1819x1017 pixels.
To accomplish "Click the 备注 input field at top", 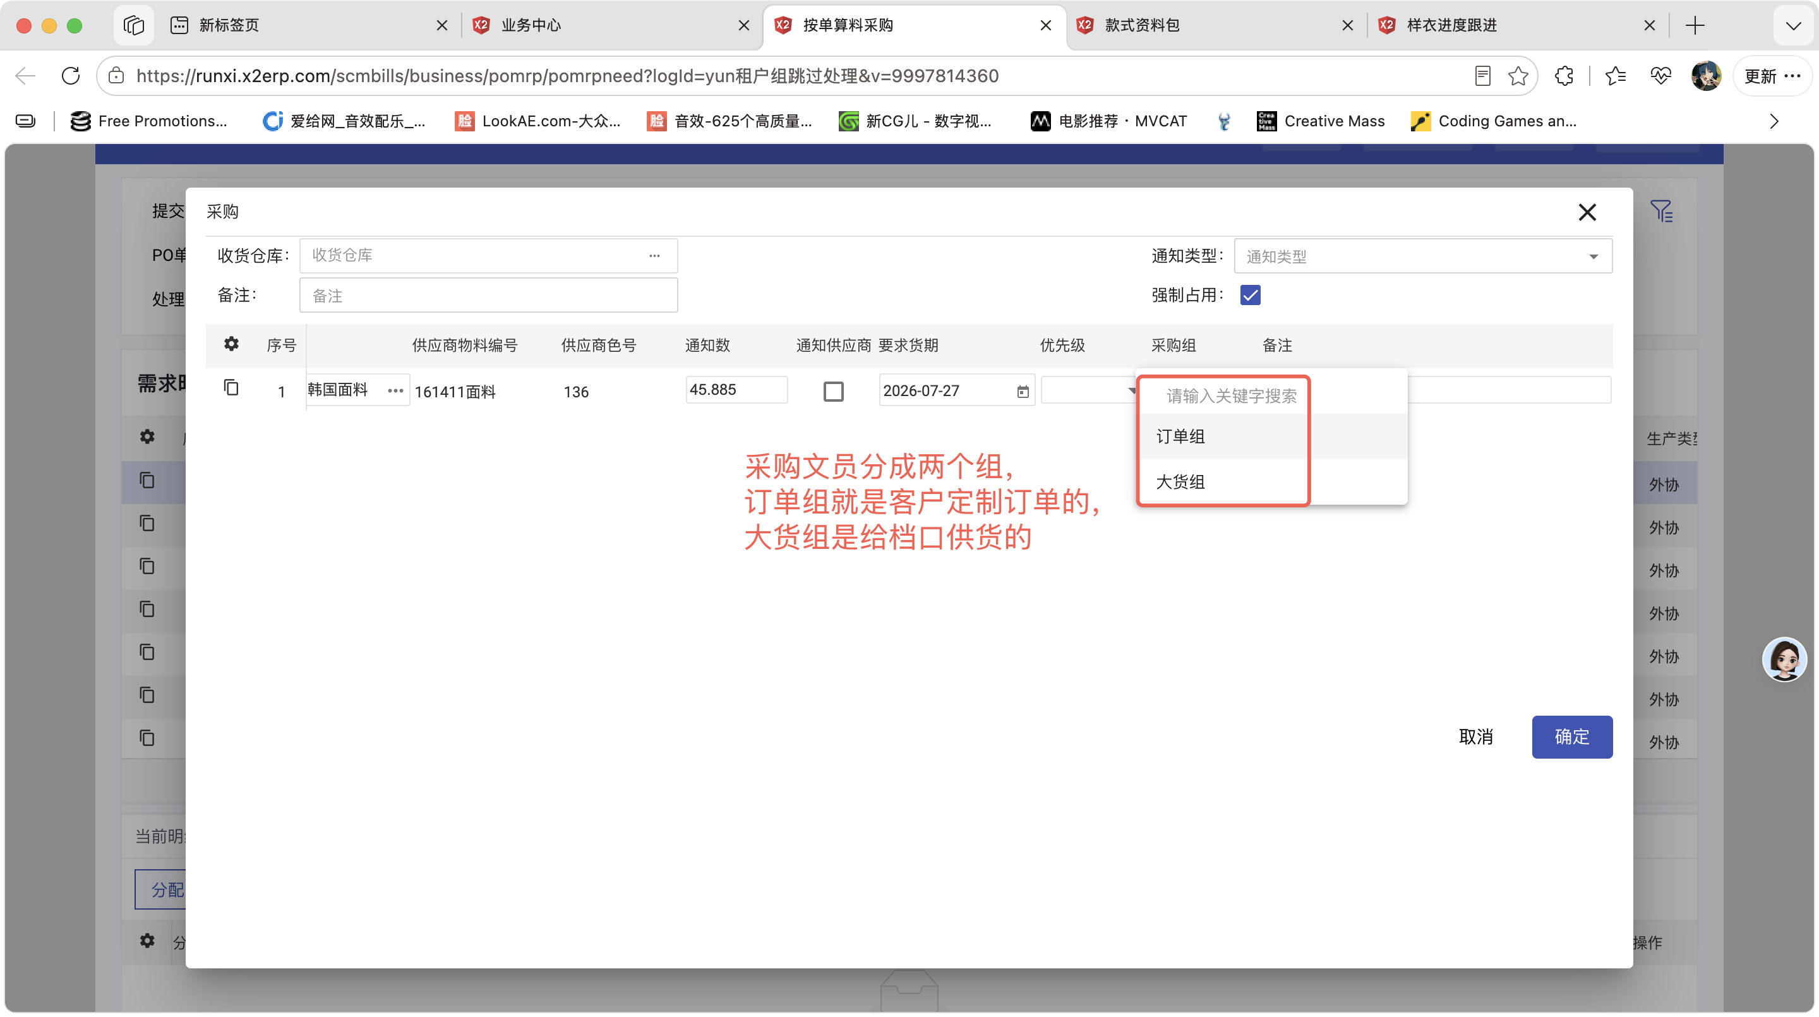I will [x=489, y=295].
